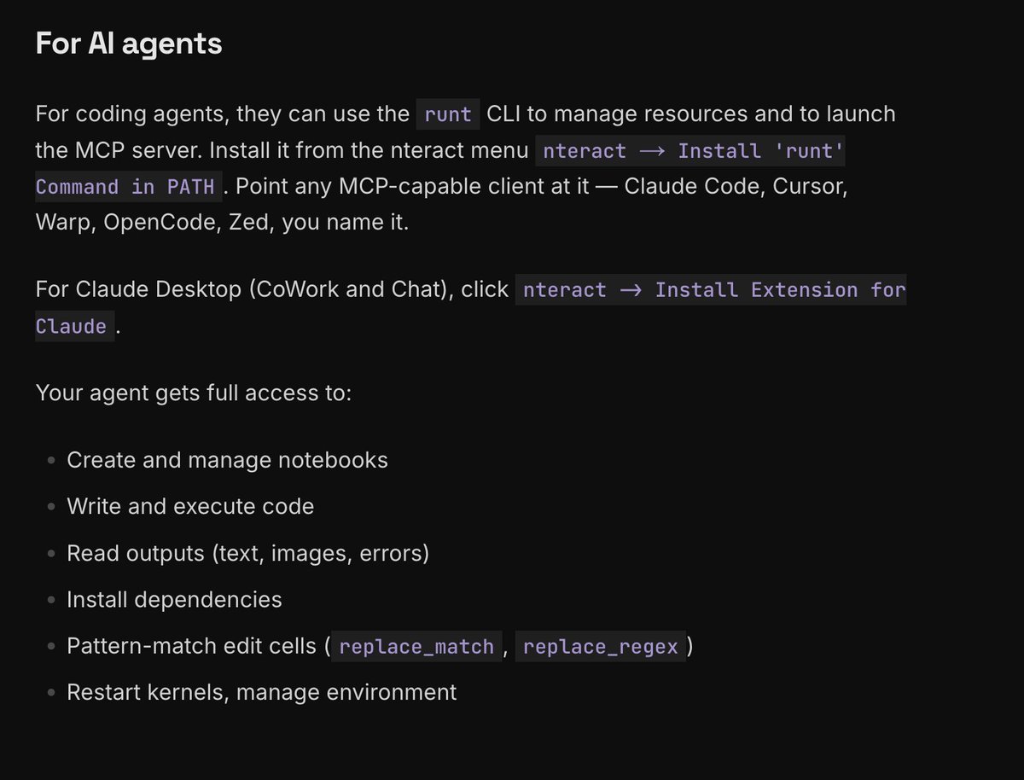Click the code "nteract → Install Extension for"
Screen dimensions: 1024x780
pos(711,290)
